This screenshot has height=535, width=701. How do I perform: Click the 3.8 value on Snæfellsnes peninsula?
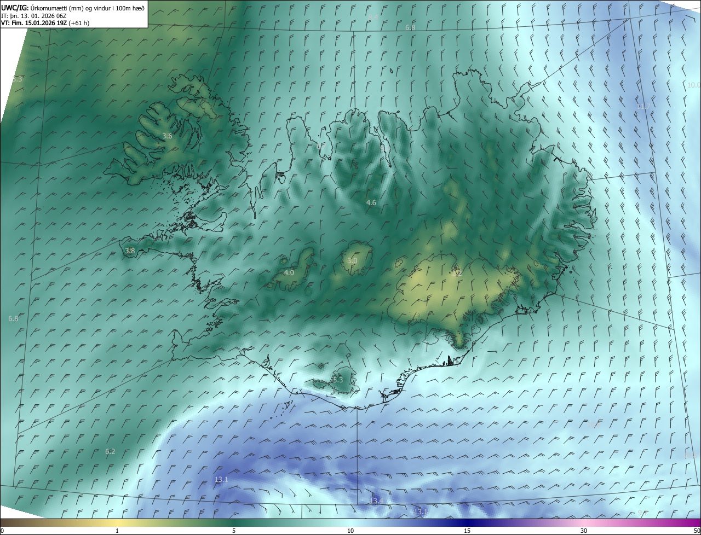(130, 251)
